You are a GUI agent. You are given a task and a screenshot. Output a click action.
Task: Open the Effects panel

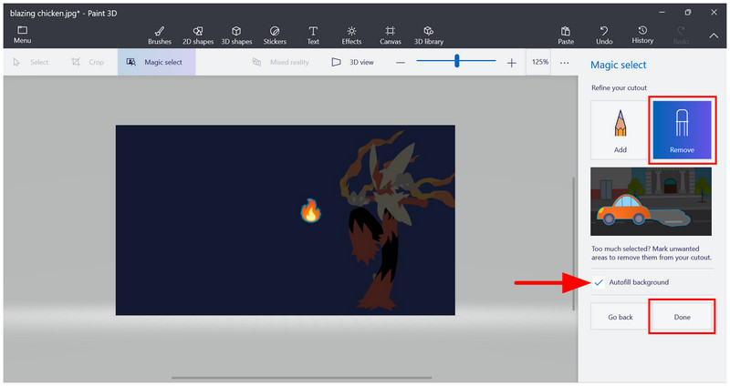(x=351, y=35)
